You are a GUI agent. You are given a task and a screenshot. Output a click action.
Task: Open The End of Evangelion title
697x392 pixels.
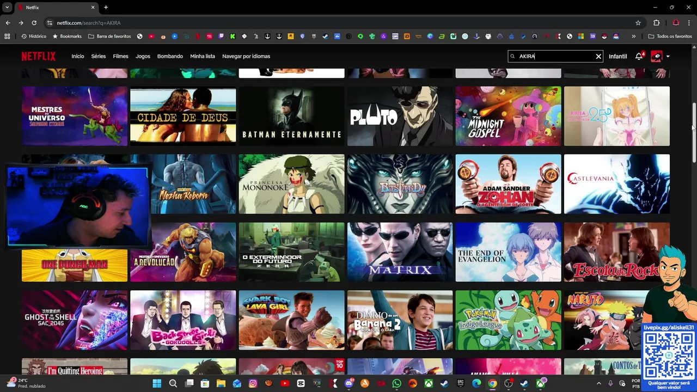(x=508, y=252)
